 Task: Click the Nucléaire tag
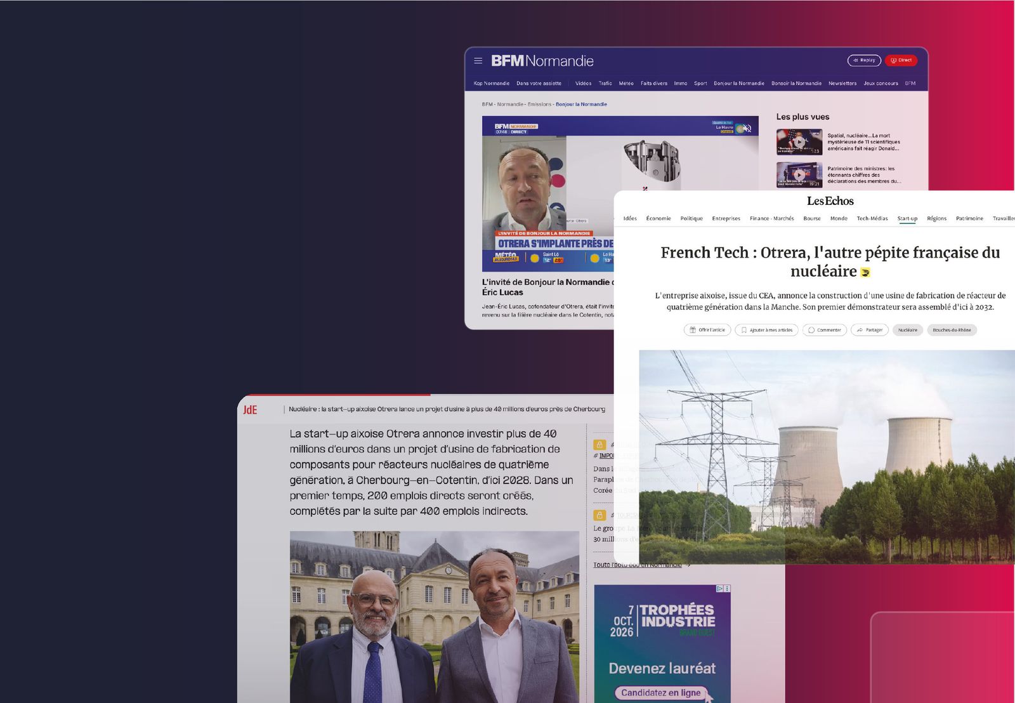(908, 330)
